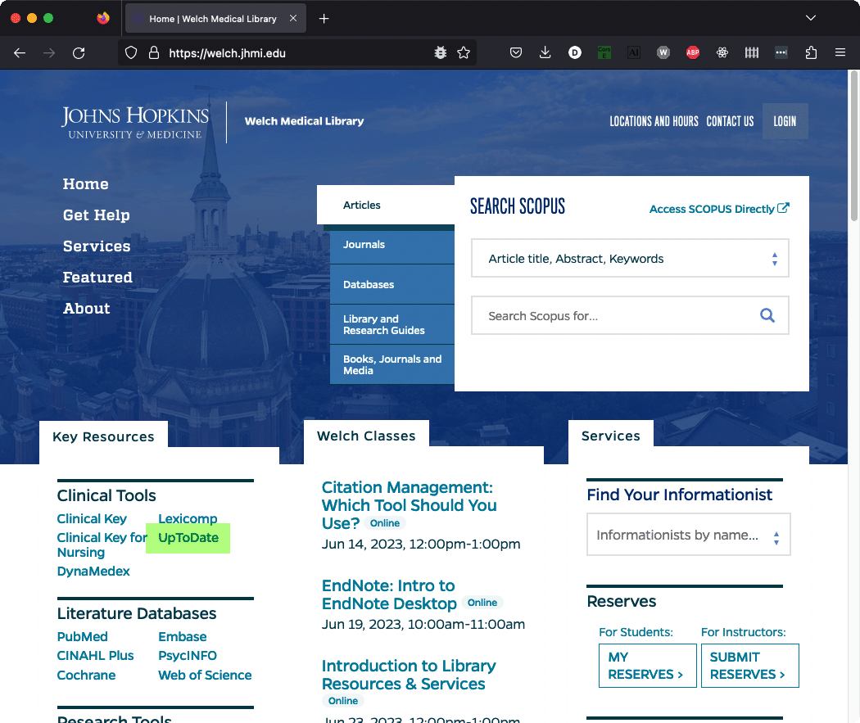860x723 pixels.
Task: Follow Access SCOPUS Directly link
Action: (719, 209)
